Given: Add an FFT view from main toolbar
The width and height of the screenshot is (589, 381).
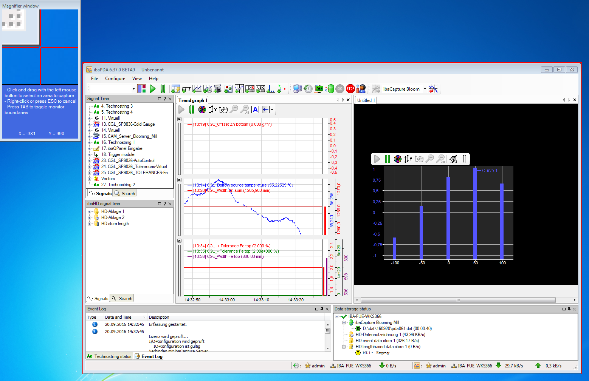Looking at the screenshot, I should point(186,89).
